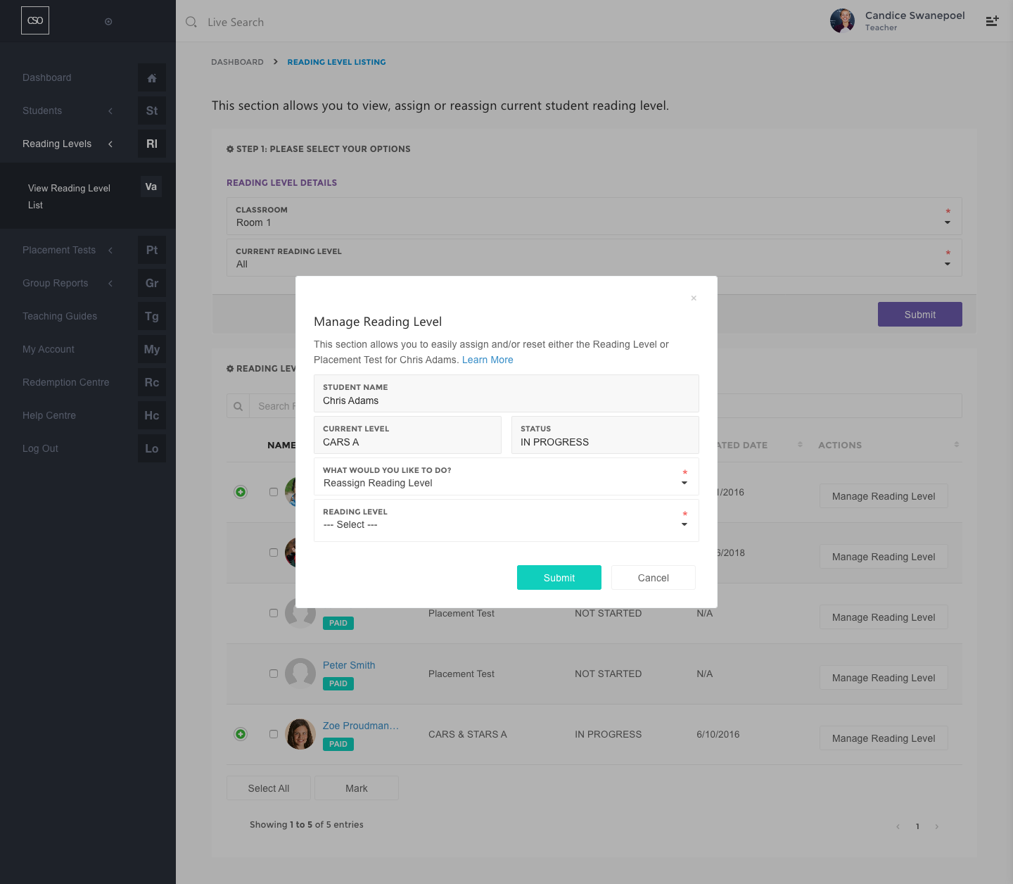Click the sidebar collapse target icon
1013x884 pixels.
[x=108, y=22]
